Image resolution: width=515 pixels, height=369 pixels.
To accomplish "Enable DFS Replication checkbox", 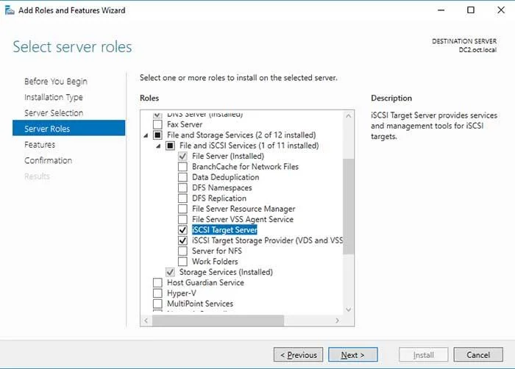I will (x=182, y=198).
